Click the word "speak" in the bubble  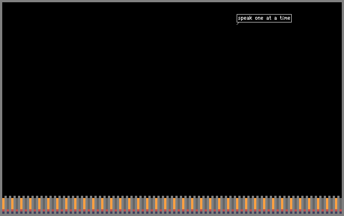[245, 18]
